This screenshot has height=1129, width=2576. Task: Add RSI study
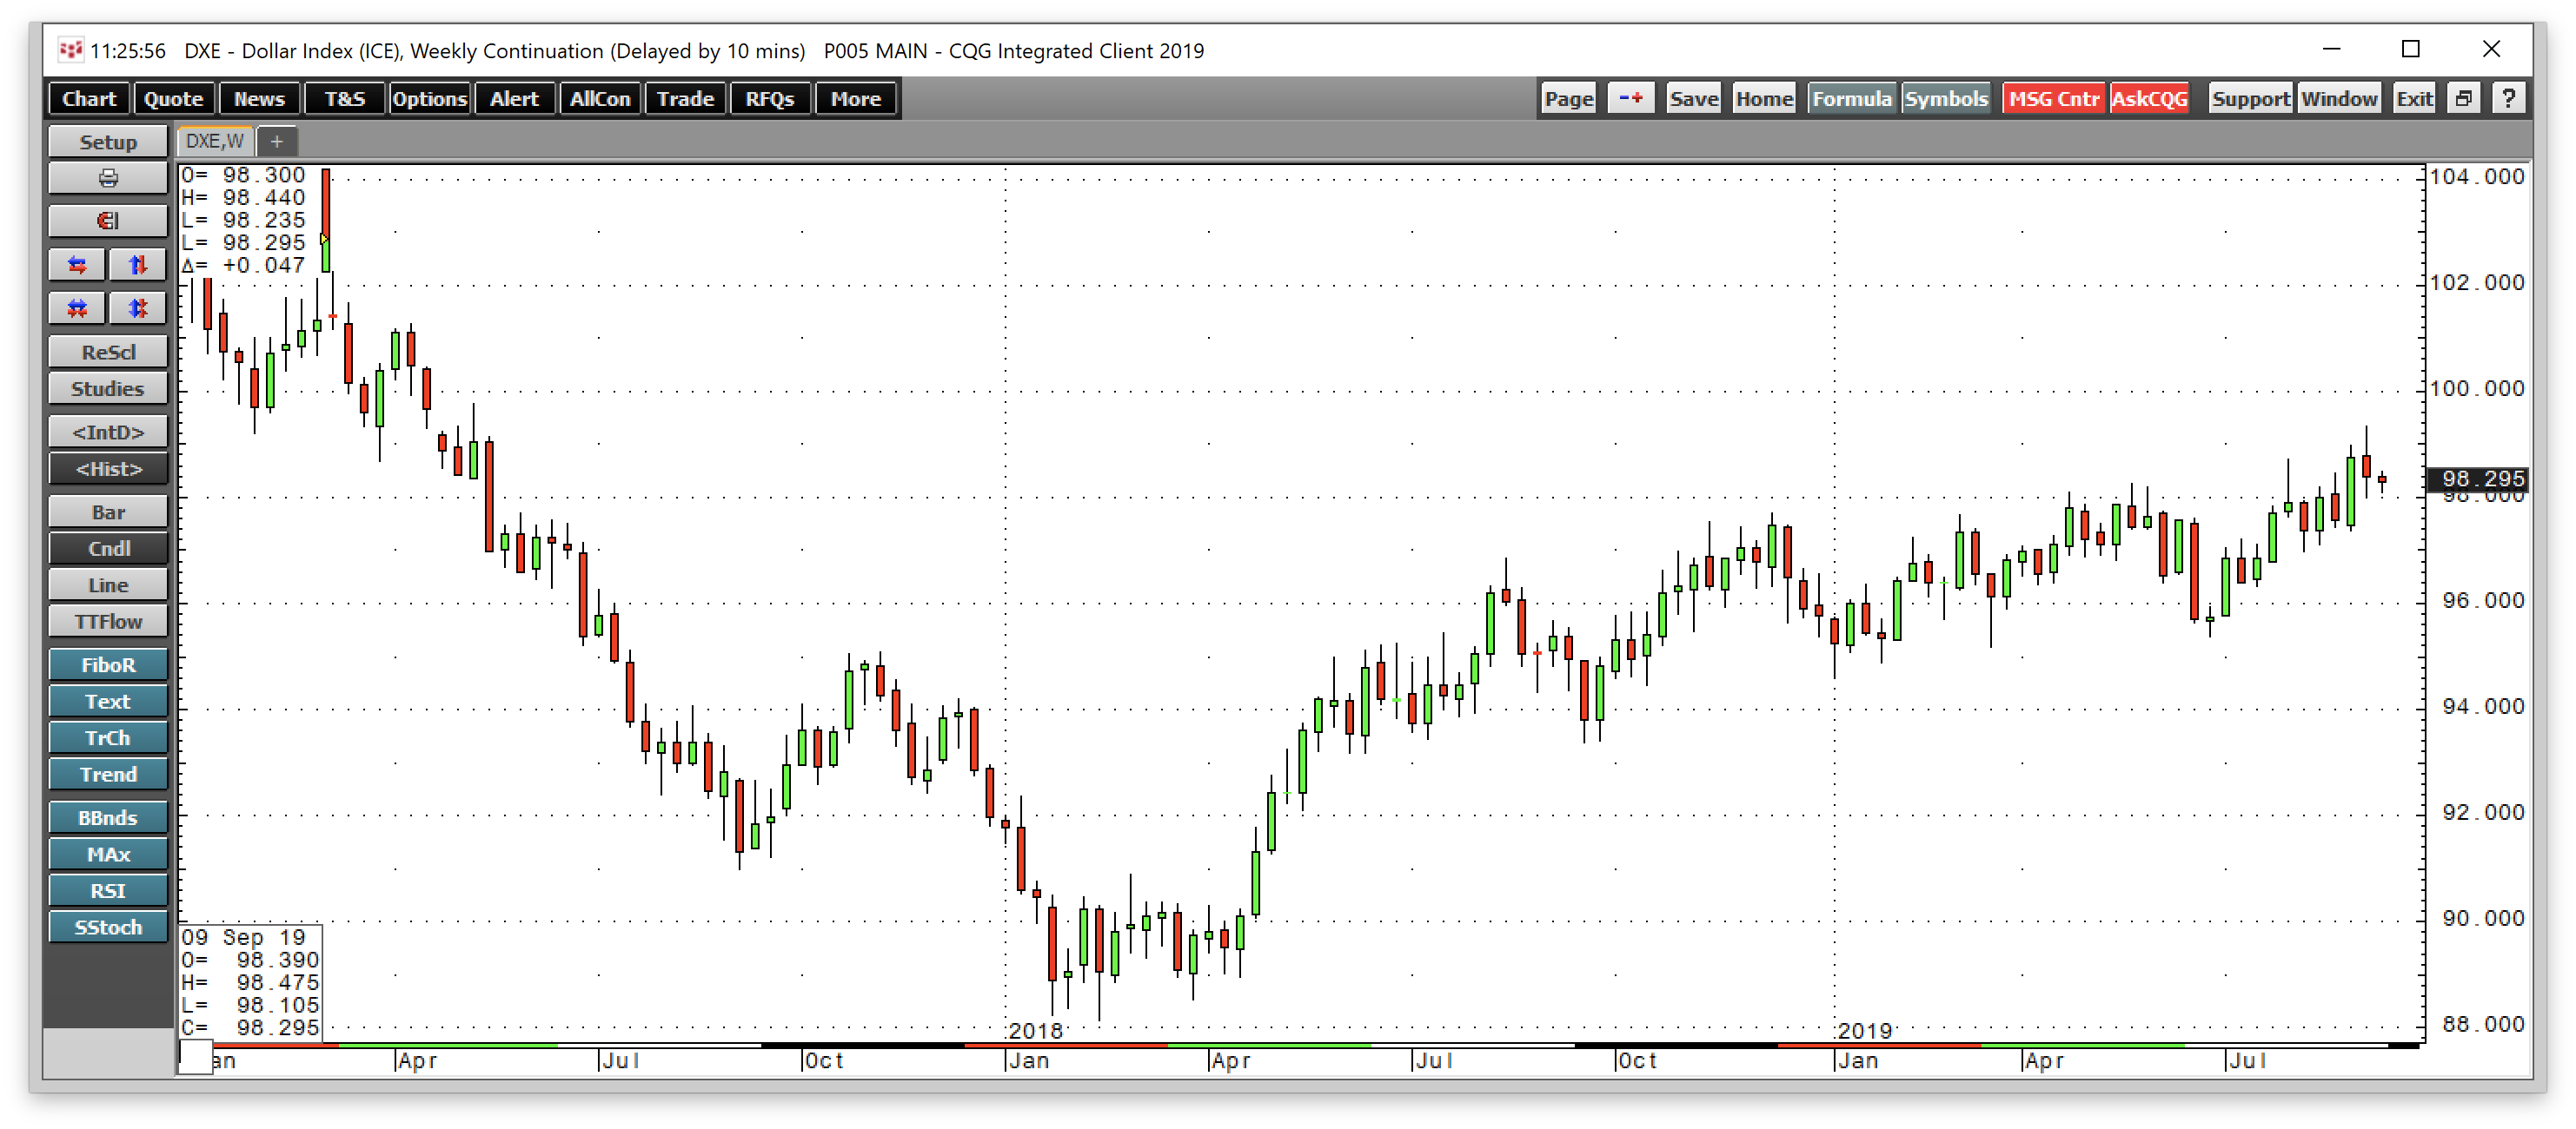coord(108,891)
